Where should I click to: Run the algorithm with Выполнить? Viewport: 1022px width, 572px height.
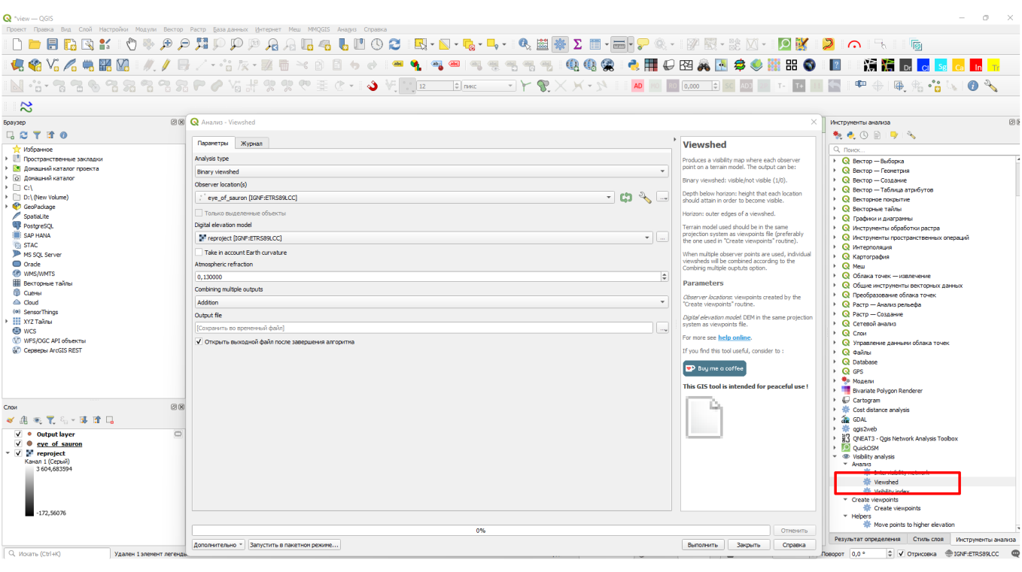click(703, 545)
